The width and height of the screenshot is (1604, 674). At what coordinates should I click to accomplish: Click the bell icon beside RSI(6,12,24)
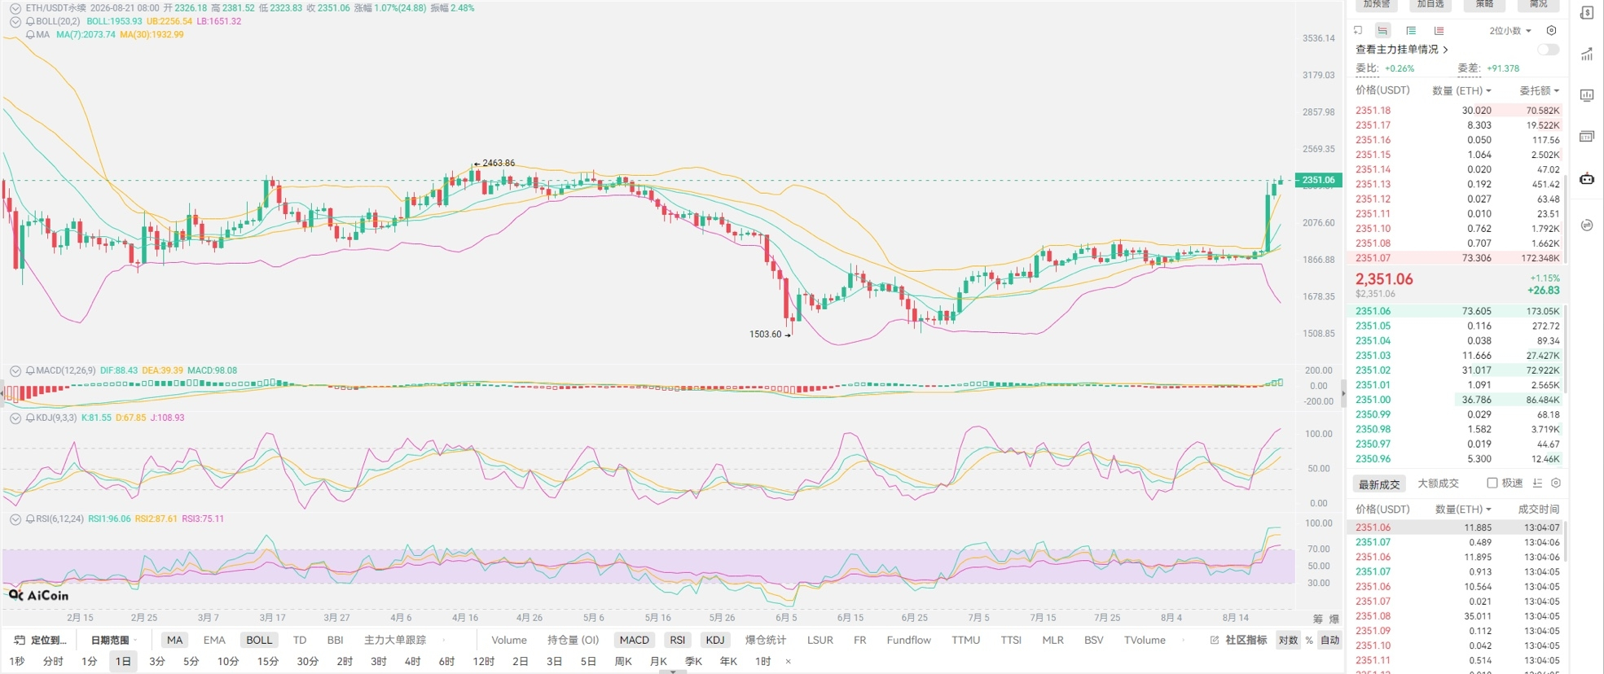tap(30, 519)
